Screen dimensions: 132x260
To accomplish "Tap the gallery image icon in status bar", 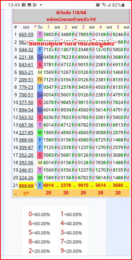I will pyautogui.click(x=29, y=5).
